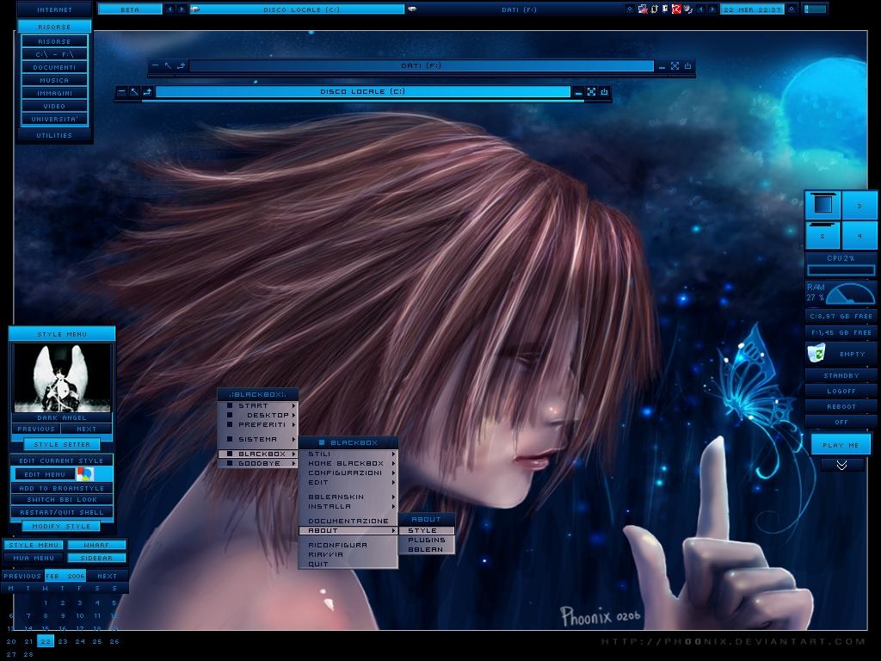
Task: Expand the CONFIGURAZIONI submenu
Action: [348, 473]
